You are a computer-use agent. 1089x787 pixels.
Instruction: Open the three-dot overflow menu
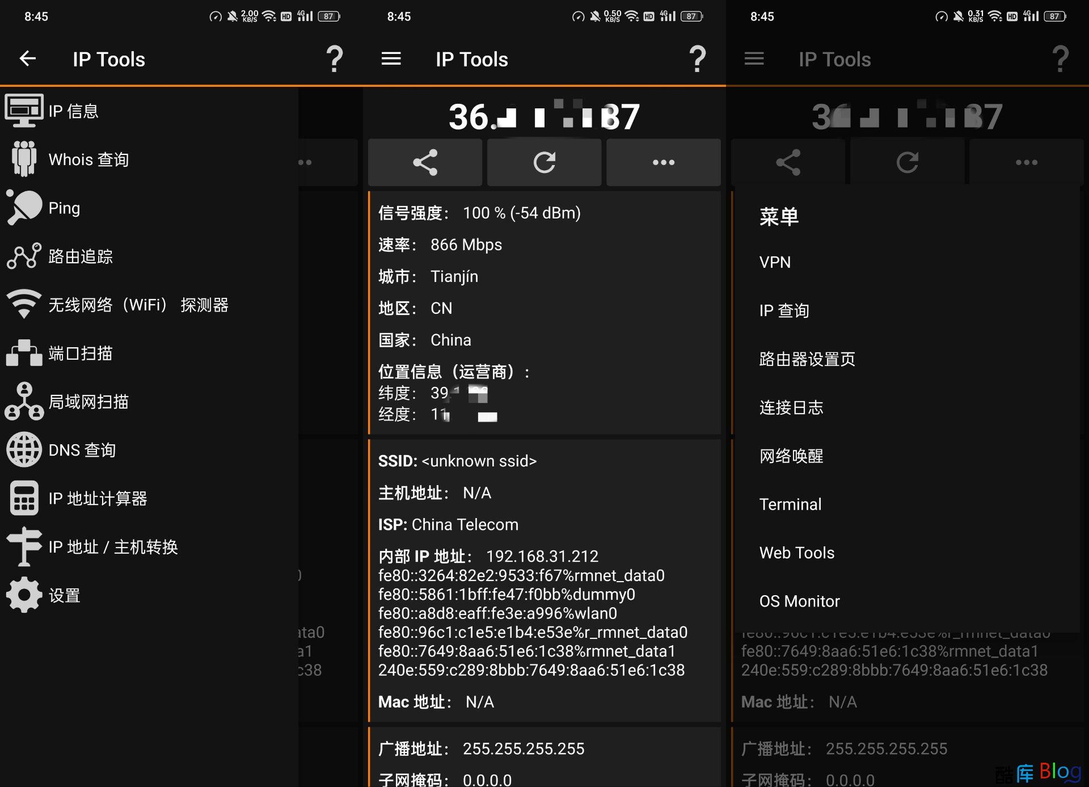click(662, 162)
